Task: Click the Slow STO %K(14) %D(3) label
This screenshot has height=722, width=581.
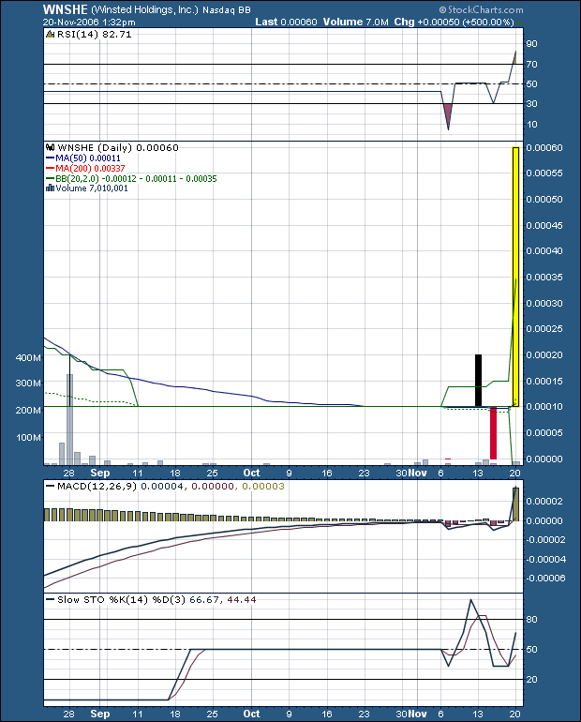Action: pos(121,599)
